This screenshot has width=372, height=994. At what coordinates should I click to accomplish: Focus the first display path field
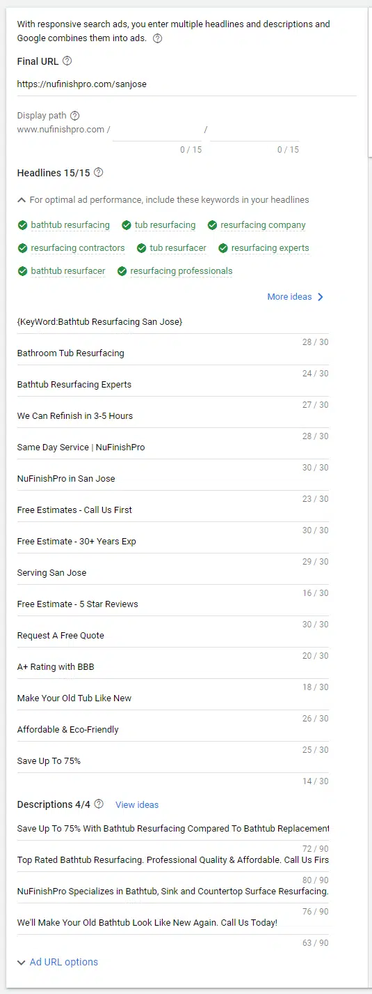[157, 130]
